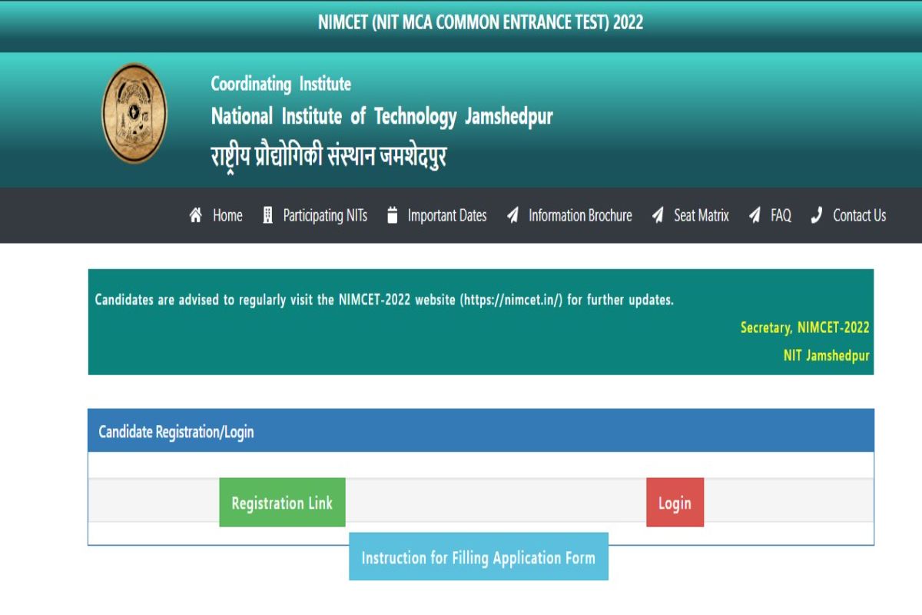
Task: Open the Contact Us page
Action: [860, 216]
